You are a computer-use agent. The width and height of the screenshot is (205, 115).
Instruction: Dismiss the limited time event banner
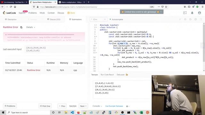(161, 12)
